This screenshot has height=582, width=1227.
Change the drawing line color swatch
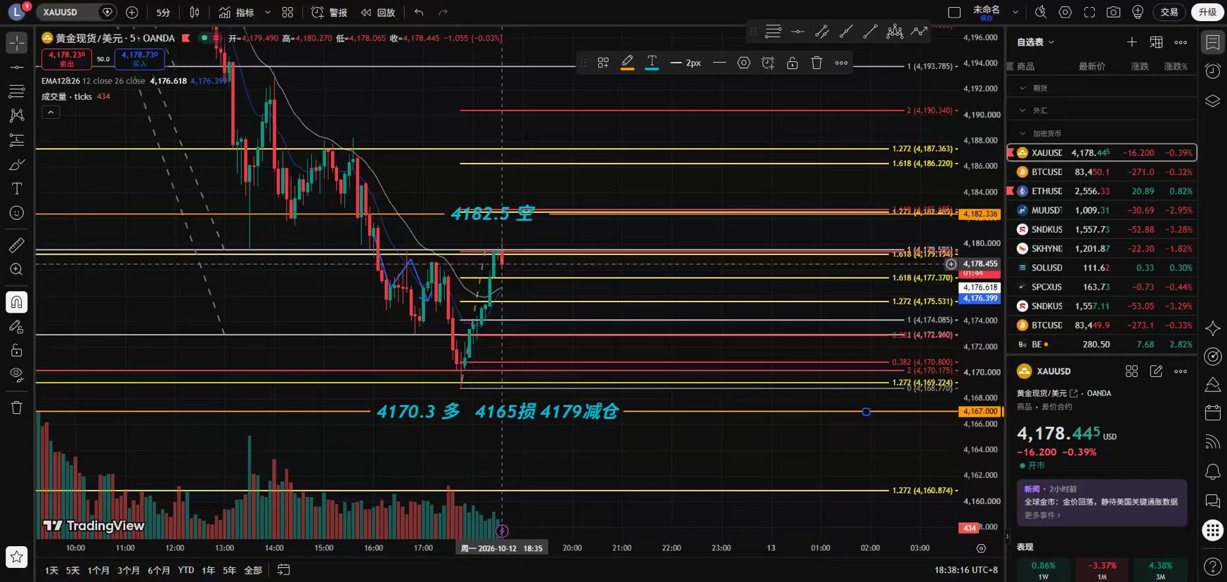coord(628,63)
